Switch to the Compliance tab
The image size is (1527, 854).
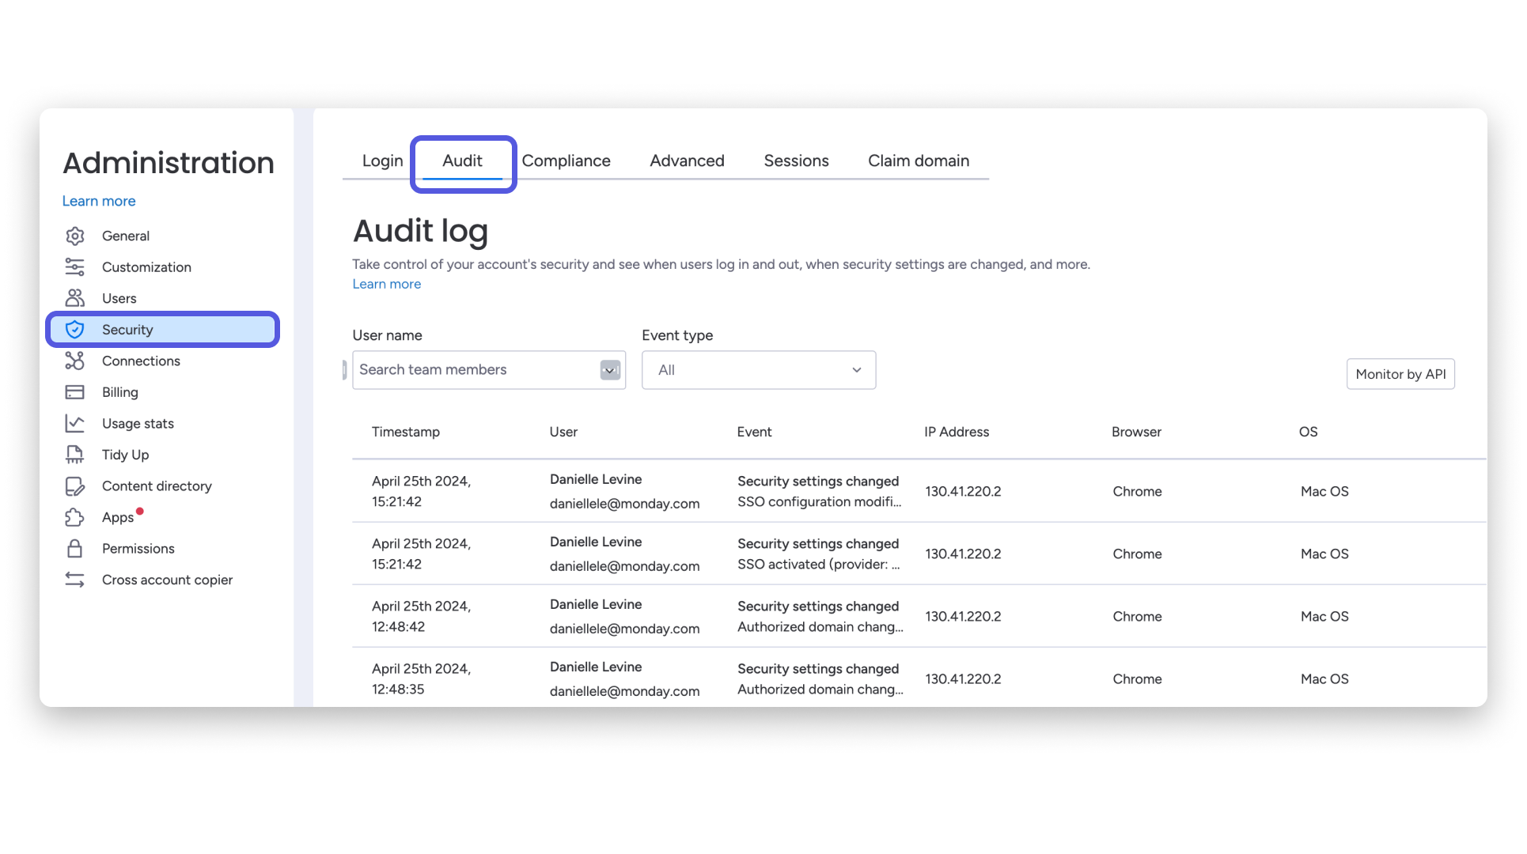566,161
